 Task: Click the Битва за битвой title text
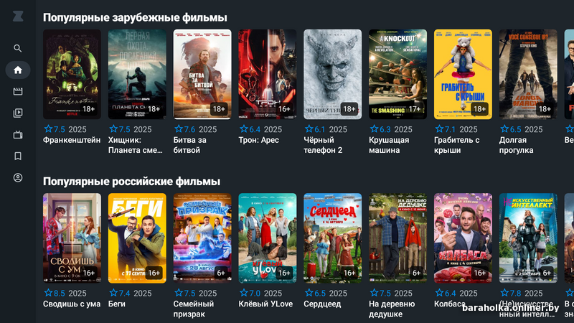(189, 145)
